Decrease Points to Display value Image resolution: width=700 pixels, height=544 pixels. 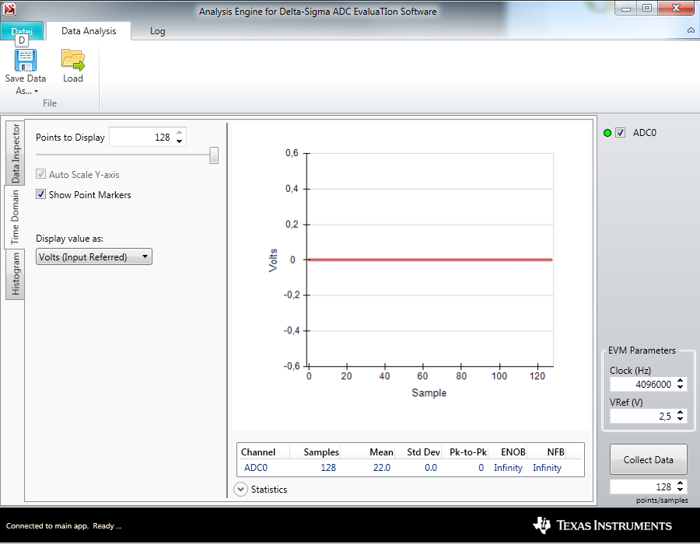click(179, 141)
